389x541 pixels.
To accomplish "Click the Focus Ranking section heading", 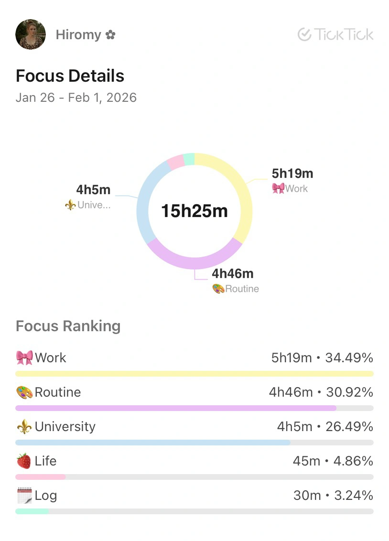I will tap(68, 326).
